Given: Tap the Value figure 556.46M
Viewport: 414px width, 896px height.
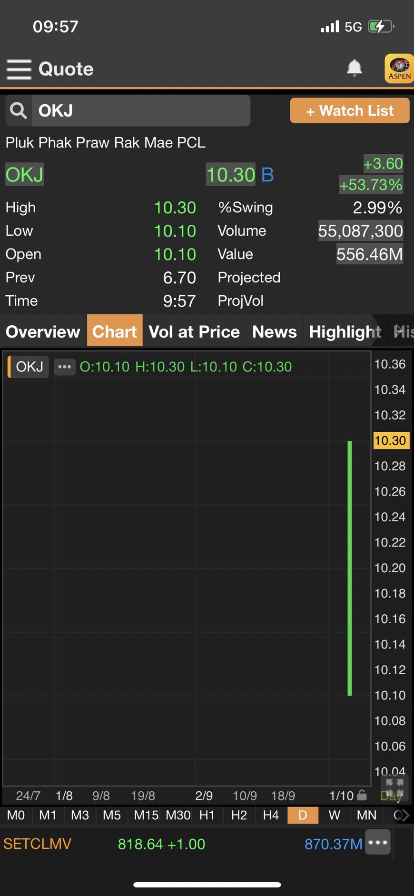Looking at the screenshot, I should [370, 254].
